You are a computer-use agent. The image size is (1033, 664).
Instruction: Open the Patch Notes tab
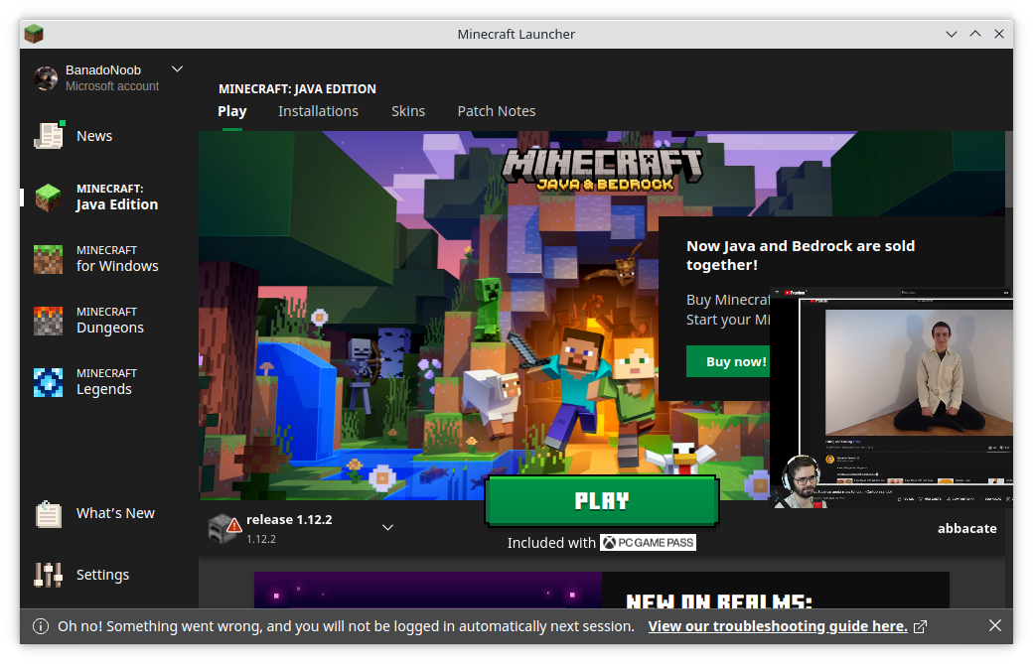click(x=496, y=111)
